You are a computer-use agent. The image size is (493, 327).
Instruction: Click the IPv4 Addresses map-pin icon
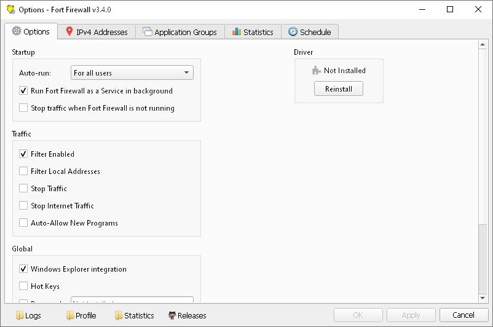(x=69, y=32)
